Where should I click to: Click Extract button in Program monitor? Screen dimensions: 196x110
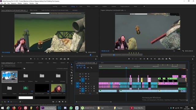click(163, 59)
